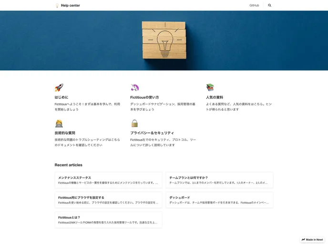
Task: Go to Help center home title
Action: pos(71,5)
